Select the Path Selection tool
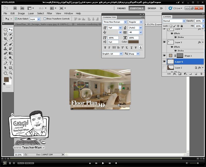 [5, 68]
